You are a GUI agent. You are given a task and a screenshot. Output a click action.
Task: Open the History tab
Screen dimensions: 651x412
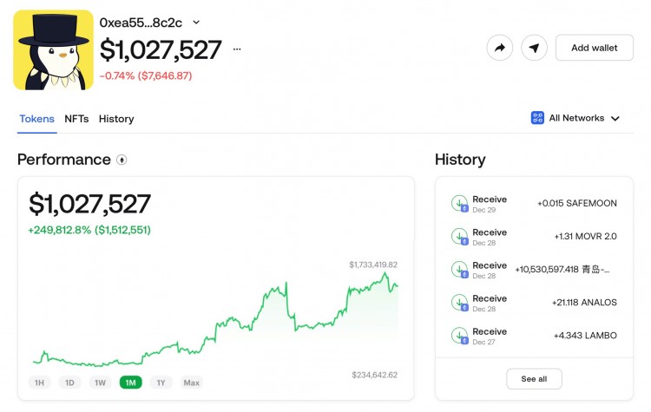coord(116,119)
